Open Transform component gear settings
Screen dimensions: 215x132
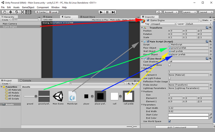tap(210, 28)
